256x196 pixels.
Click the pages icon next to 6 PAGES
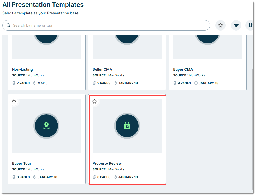click(x=14, y=177)
